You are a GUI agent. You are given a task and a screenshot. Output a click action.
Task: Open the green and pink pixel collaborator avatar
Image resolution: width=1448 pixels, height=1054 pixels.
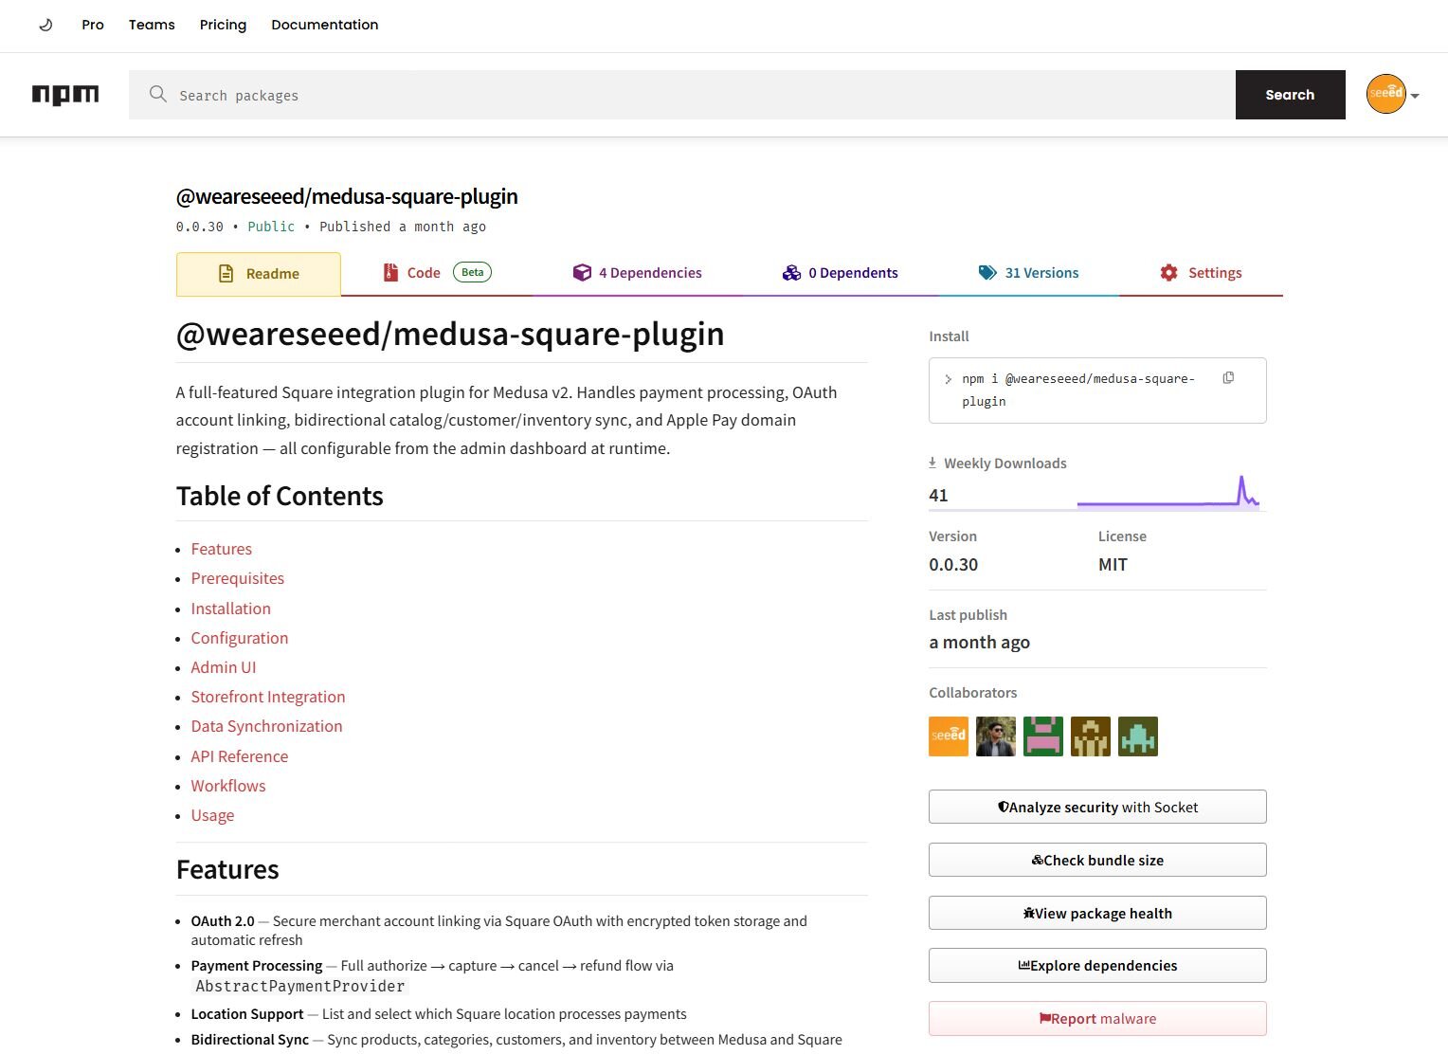click(1043, 736)
